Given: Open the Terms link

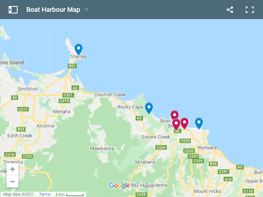Looking at the screenshot, I should 45,194.
